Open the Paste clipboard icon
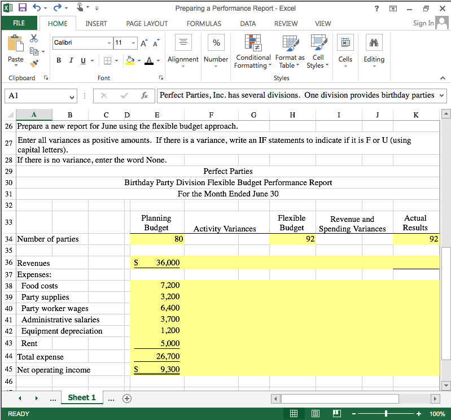The width and height of the screenshot is (451, 420). [16, 43]
